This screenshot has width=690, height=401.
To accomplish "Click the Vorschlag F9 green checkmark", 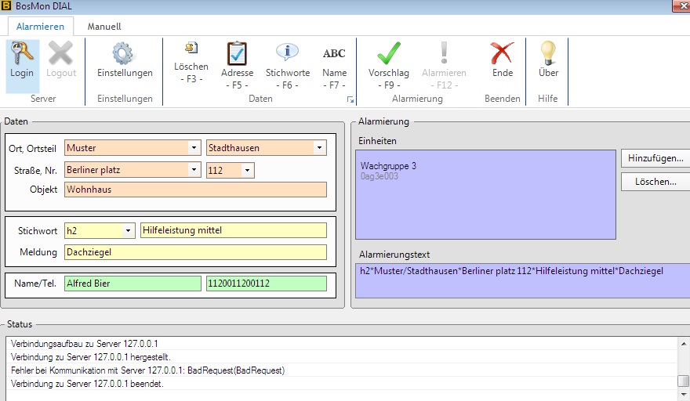I will coord(389,53).
